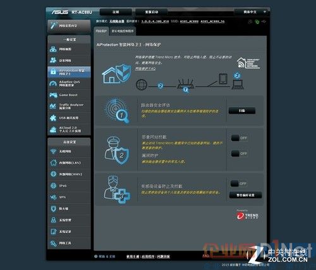Open WAN settings globe icon
This screenshot has height=270, width=316.
(53, 174)
